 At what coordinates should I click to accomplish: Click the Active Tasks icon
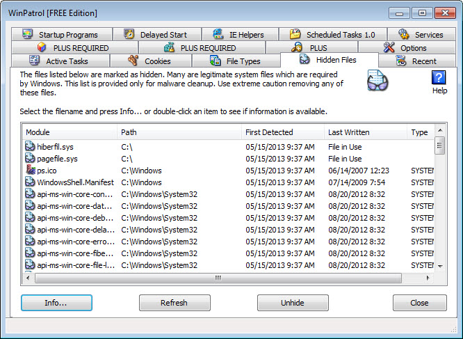[35, 61]
